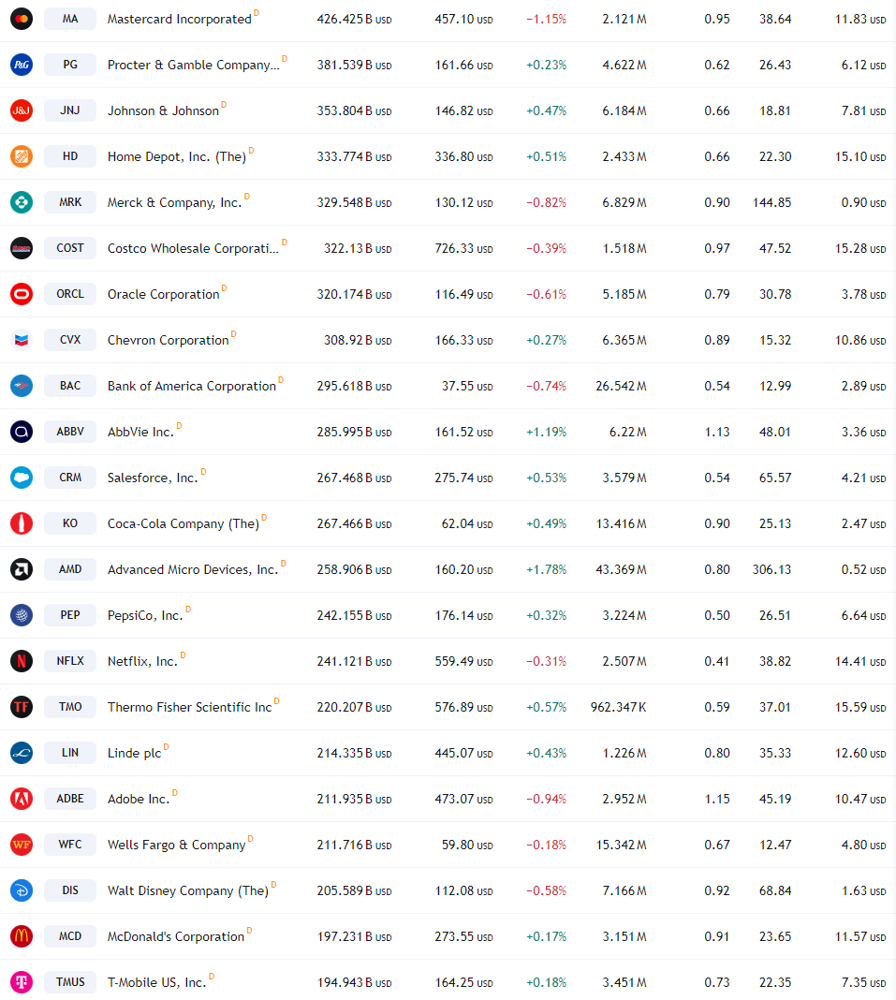Viewport: 896px width, 1000px height.
Task: Click the Bank of America logo icon
Action: pyautogui.click(x=22, y=386)
